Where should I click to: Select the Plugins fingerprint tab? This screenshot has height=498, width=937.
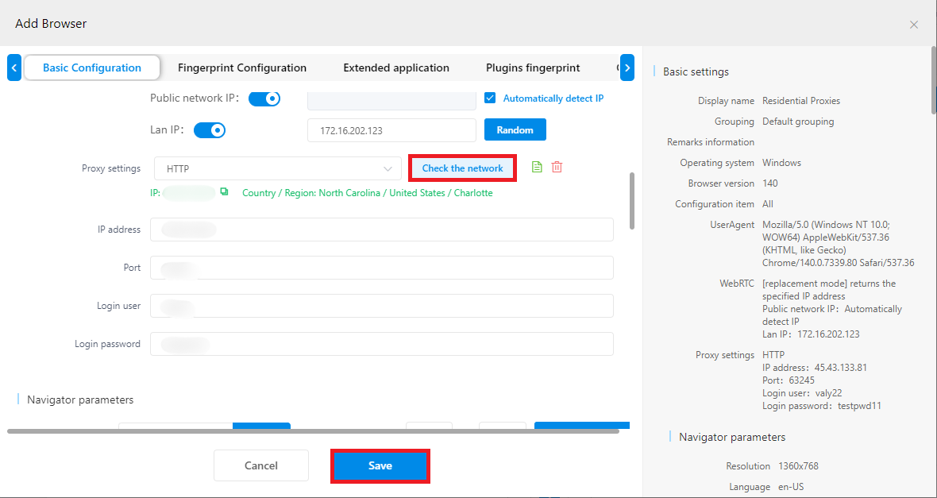pos(533,68)
